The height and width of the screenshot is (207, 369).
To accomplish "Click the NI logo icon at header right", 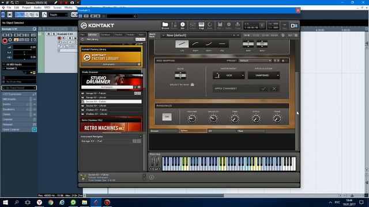I will click(x=294, y=25).
